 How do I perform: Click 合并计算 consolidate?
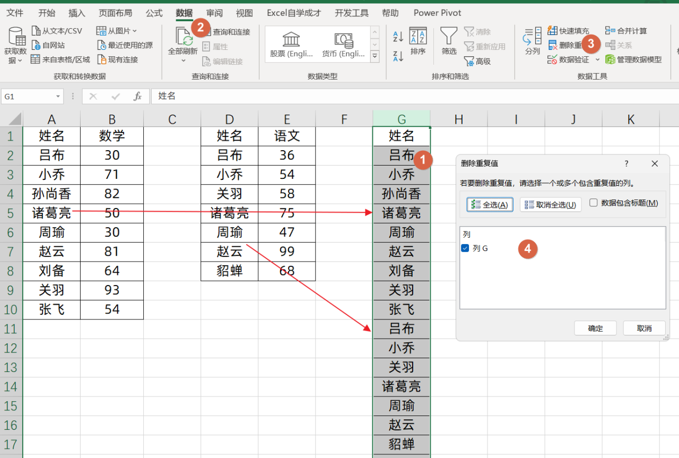tap(626, 31)
